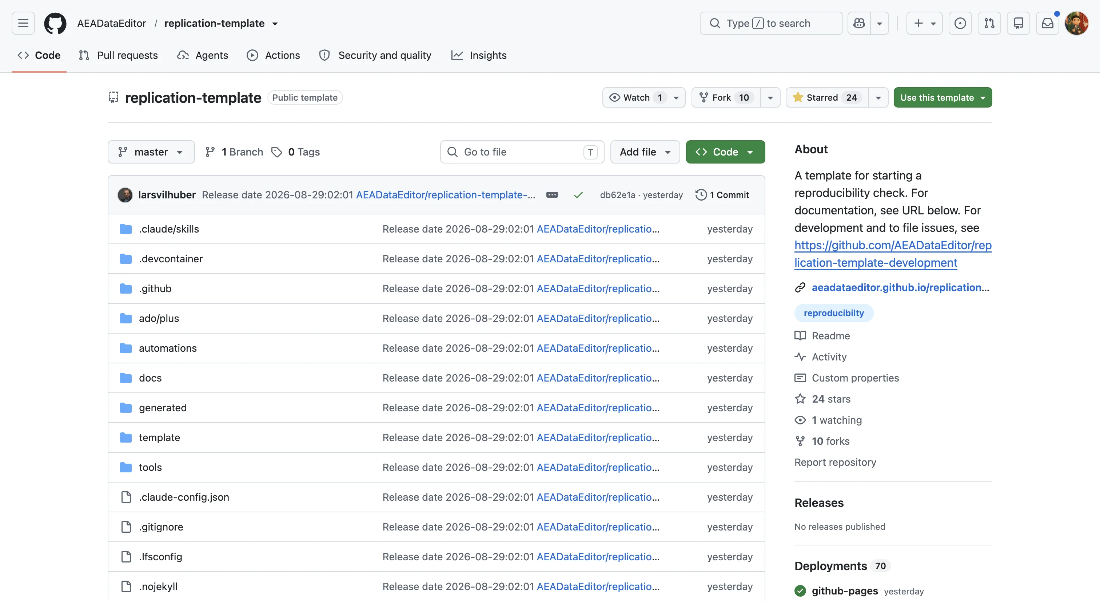Expand the star lists dropdown arrow
Image resolution: width=1100 pixels, height=601 pixels.
point(878,98)
